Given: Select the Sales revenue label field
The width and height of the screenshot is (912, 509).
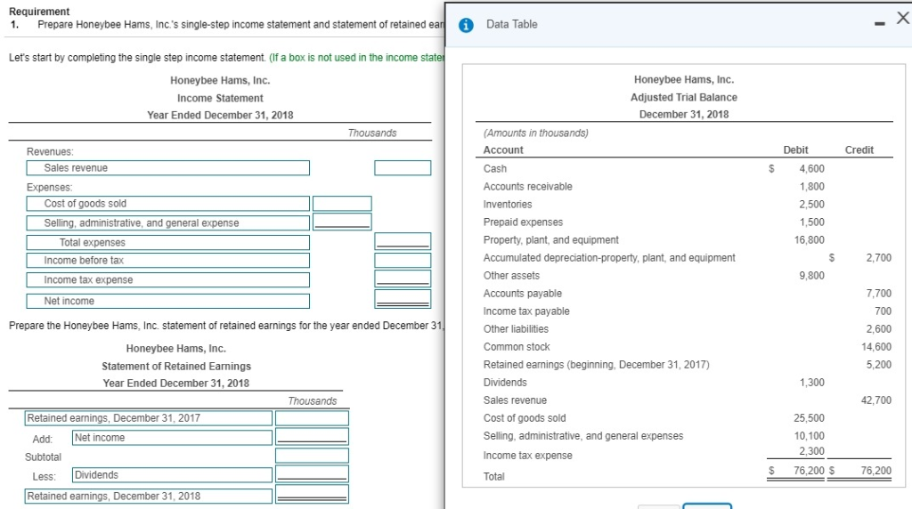Looking at the screenshot, I should (x=168, y=168).
